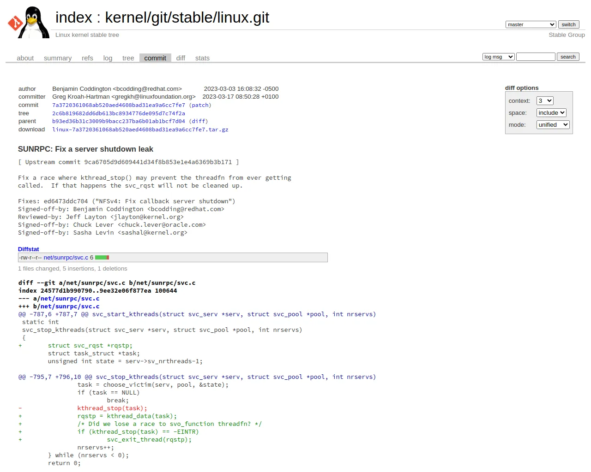The image size is (591, 472).
Task: Click committer date 2023-03-17 08:50:28
Action: pos(241,97)
